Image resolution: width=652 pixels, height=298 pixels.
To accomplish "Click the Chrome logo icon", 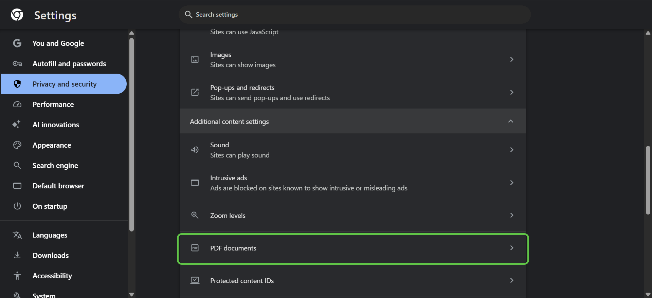I will coord(17,15).
